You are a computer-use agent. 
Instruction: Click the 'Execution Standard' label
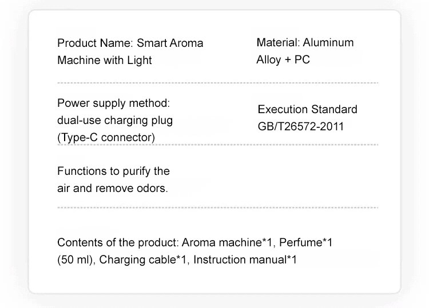[307, 109]
